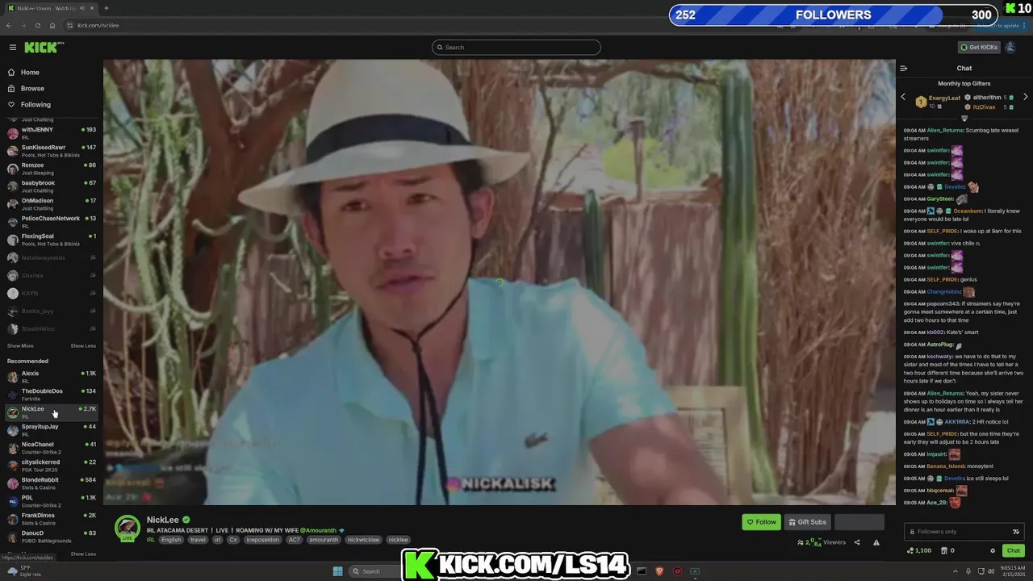
Task: Select the iceposeidon tag
Action: click(264, 540)
